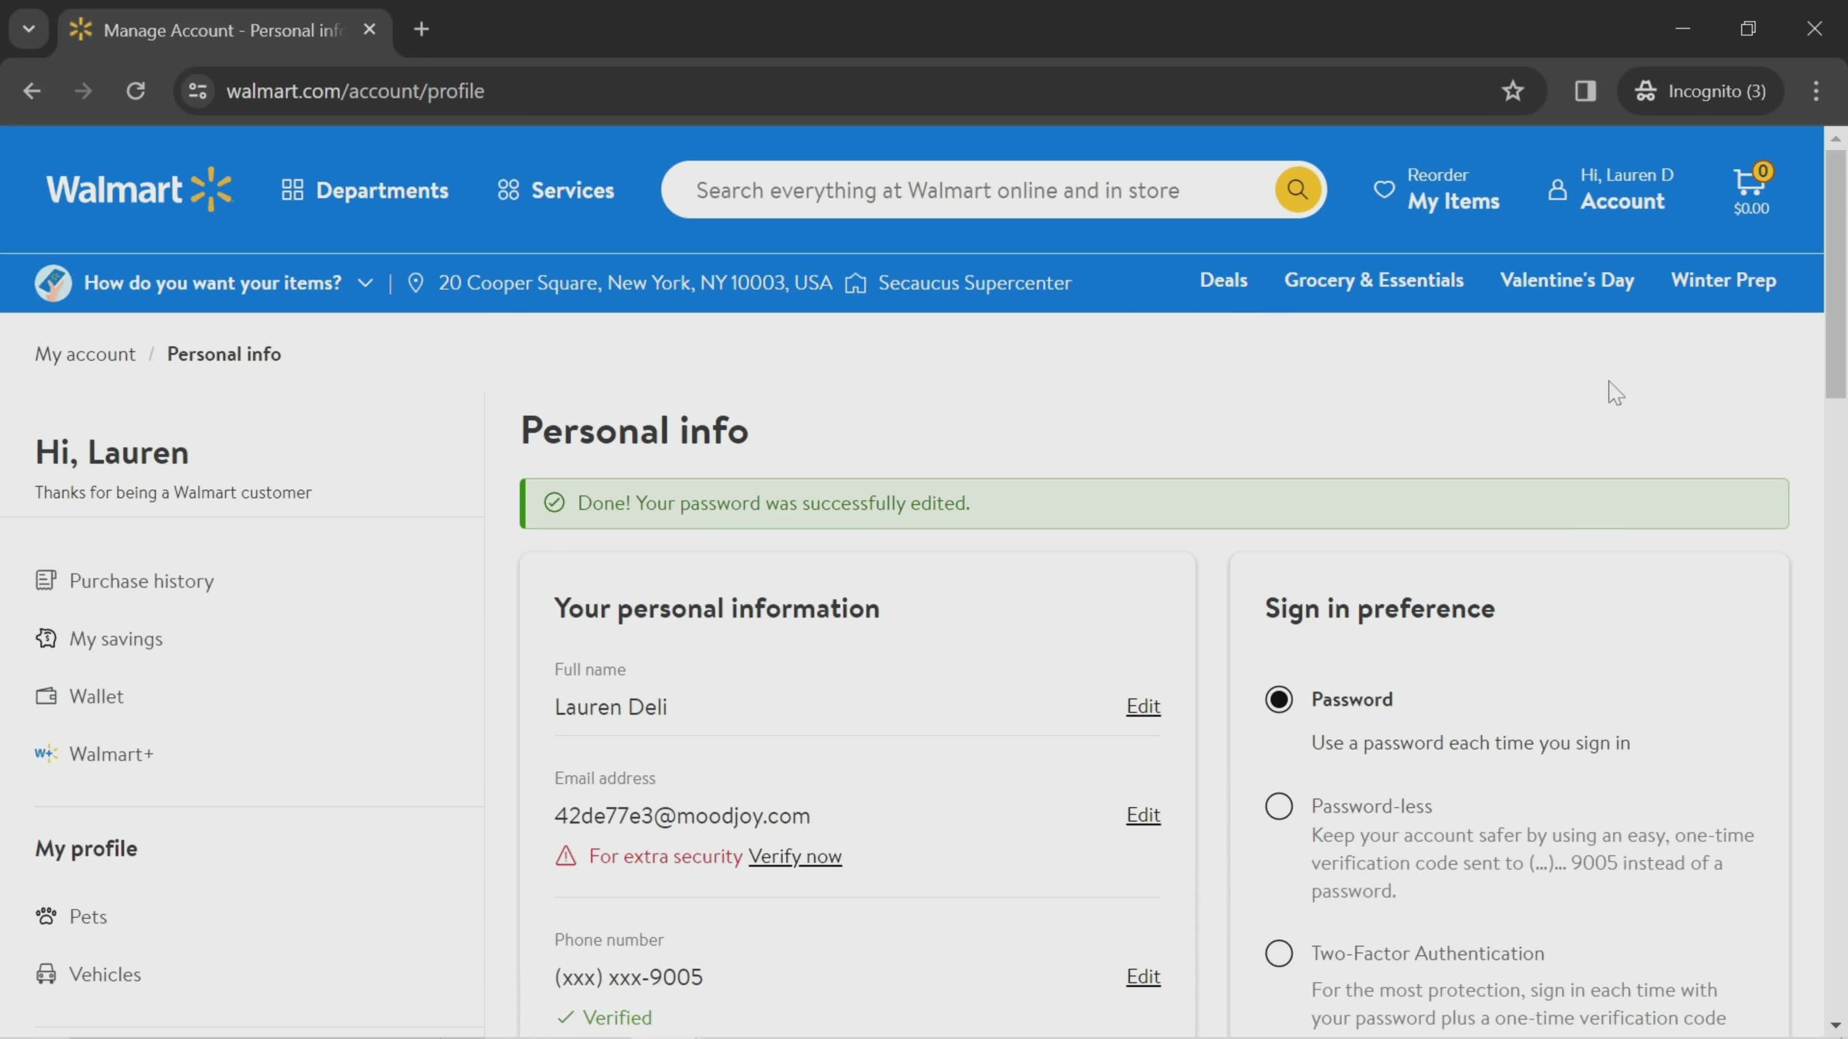Image resolution: width=1848 pixels, height=1039 pixels.
Task: Open Chrome three-dot menu
Action: pyautogui.click(x=1816, y=91)
